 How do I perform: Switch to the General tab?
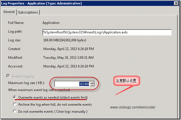coord(9,12)
